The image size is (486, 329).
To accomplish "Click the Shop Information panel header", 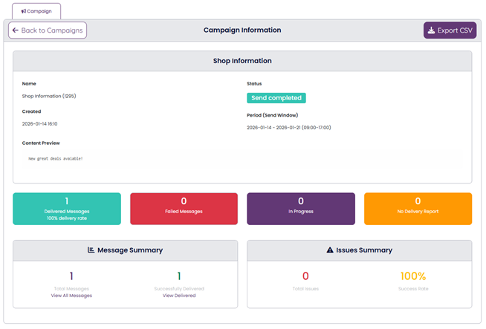I will (x=242, y=61).
